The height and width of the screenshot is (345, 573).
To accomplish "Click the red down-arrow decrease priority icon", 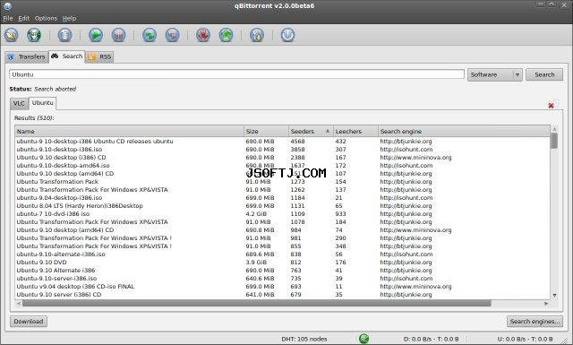I will click(203, 35).
